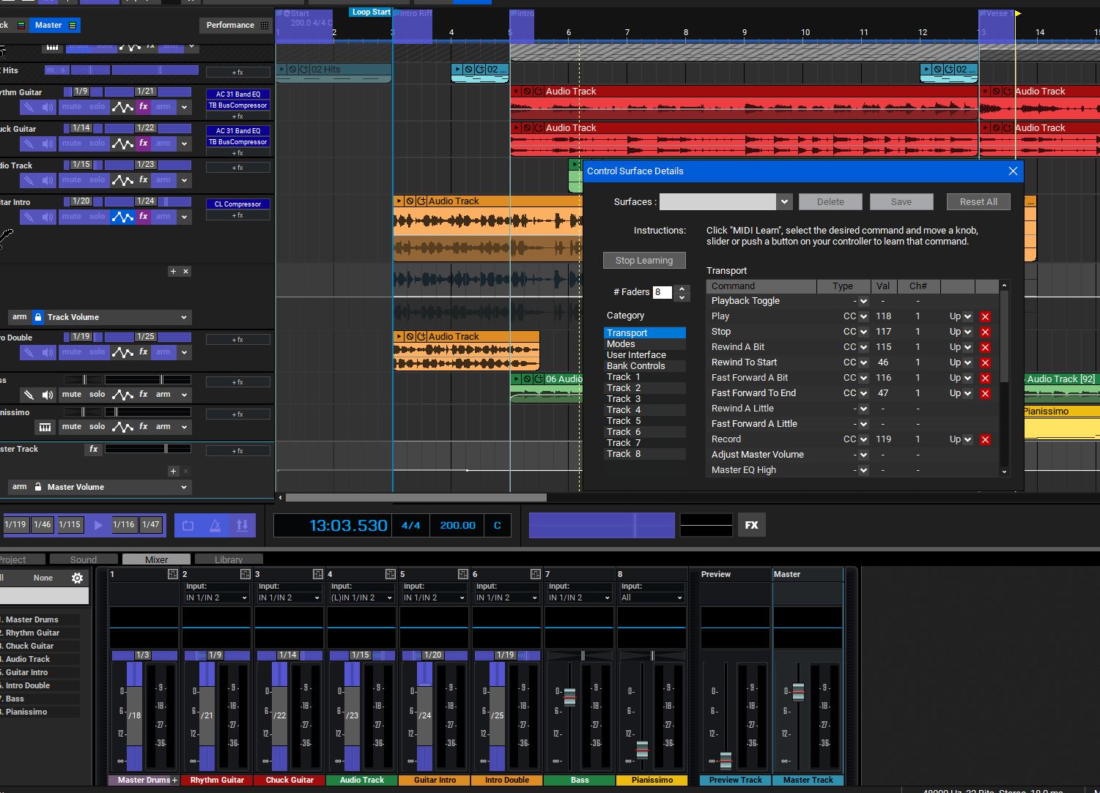Viewport: 1100px width, 793px height.
Task: Open mixer settings gear icon
Action: pyautogui.click(x=77, y=578)
